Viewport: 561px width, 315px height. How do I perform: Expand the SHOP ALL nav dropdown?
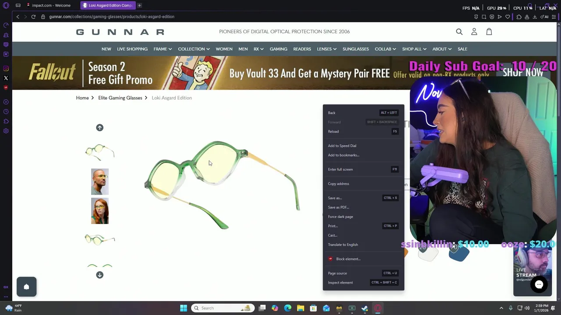click(414, 49)
